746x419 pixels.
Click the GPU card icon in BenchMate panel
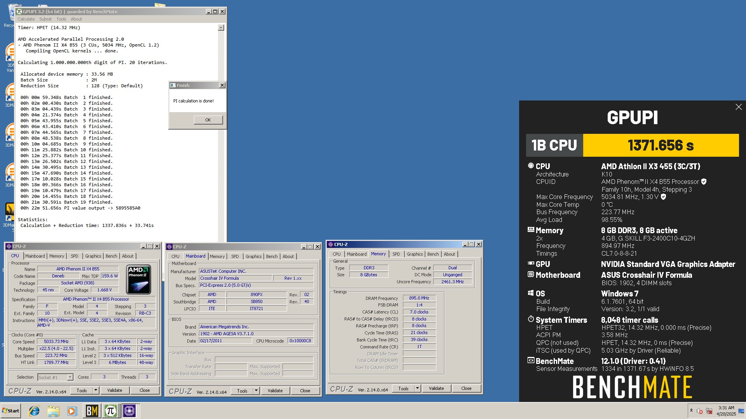pos(531,263)
